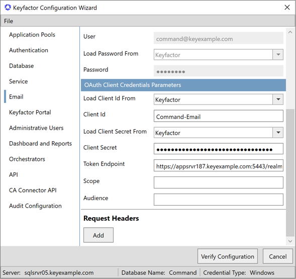Click the vertical scrollbar thumb
The height and width of the screenshot is (279, 296).
290,173
